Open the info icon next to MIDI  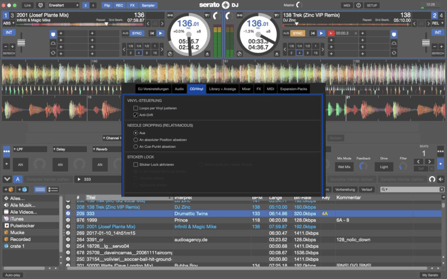coord(358,5)
